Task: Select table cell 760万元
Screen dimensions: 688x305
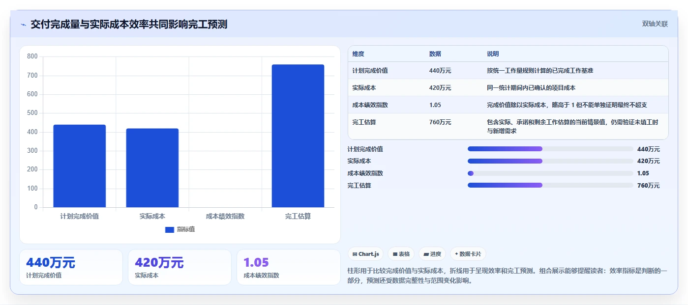Action: click(x=440, y=122)
